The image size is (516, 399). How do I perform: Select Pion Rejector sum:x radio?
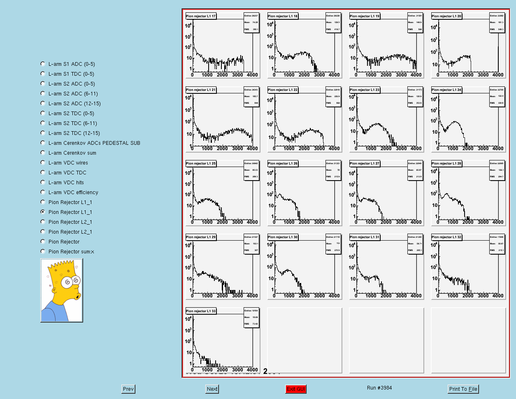(x=43, y=251)
